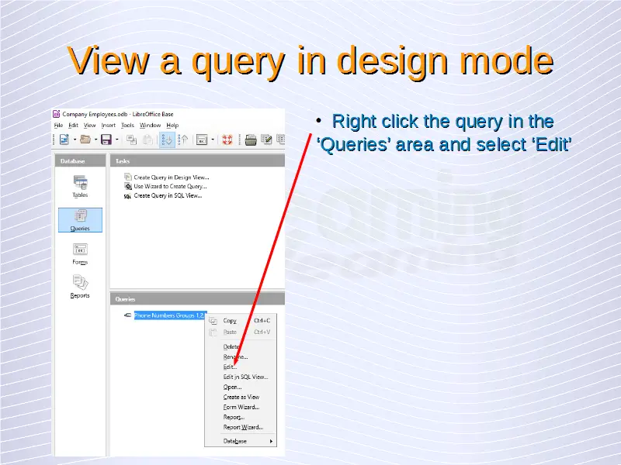
Task: Click Create Query in Design View task
Action: click(x=171, y=177)
